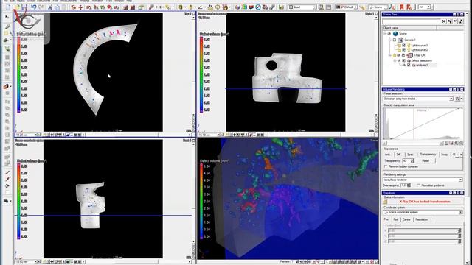Click the Reset button in Appearance
472x265 pixels.
pos(426,161)
